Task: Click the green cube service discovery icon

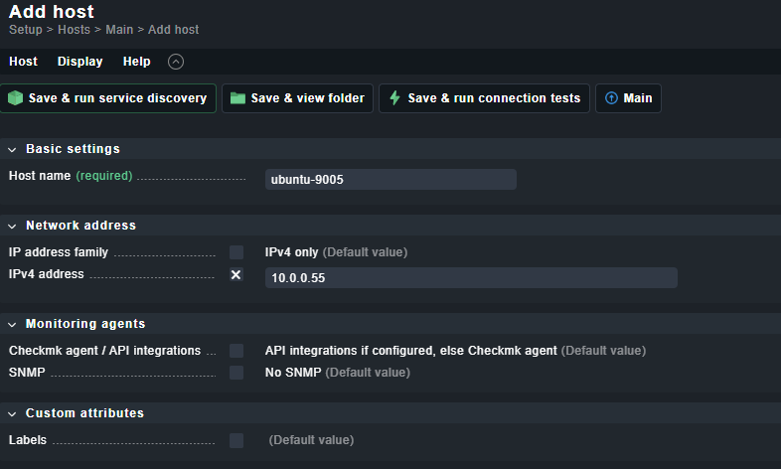Action: coord(16,98)
